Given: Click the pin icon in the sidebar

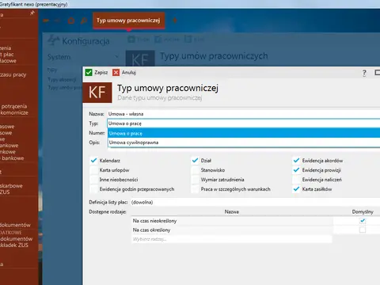Looking at the screenshot, I should pyautogui.click(x=32, y=13).
